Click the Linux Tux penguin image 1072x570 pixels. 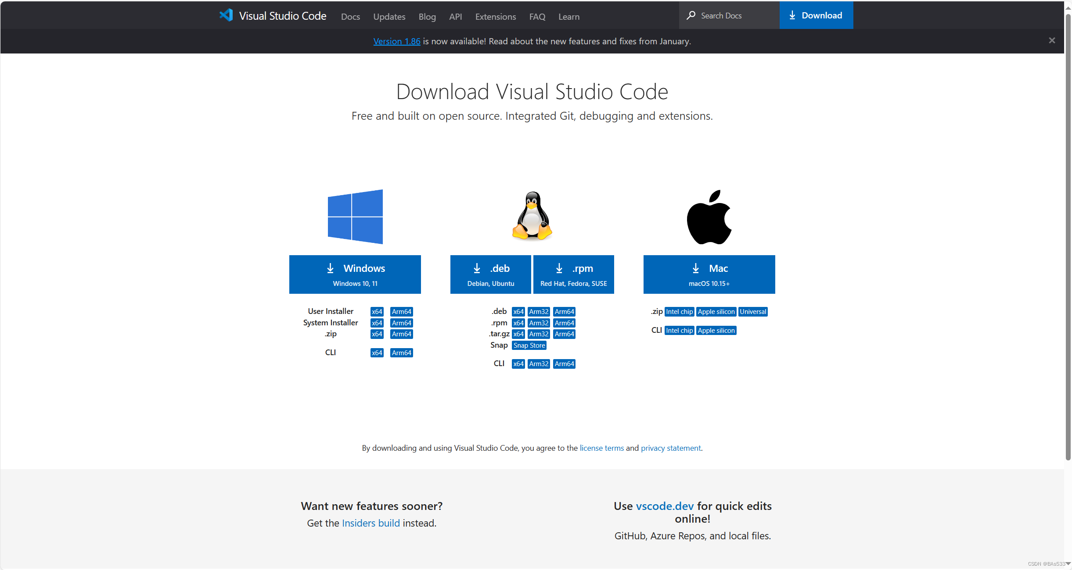pyautogui.click(x=532, y=216)
